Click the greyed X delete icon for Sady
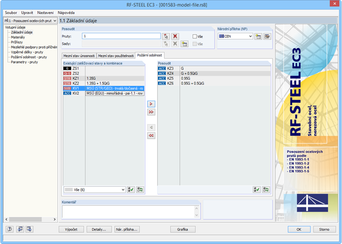342x244 pixels. (175, 44)
